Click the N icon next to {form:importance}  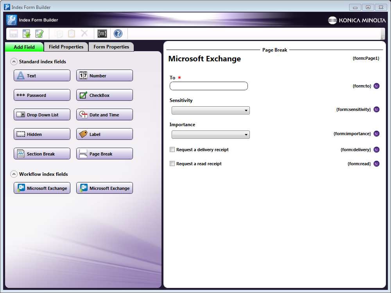pyautogui.click(x=377, y=134)
